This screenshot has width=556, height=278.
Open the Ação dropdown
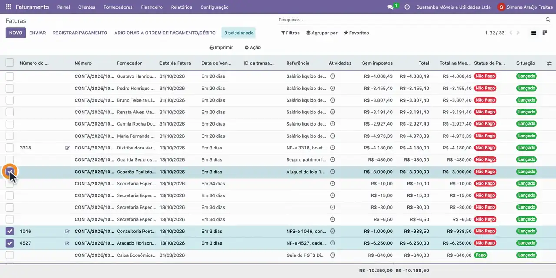[253, 48]
